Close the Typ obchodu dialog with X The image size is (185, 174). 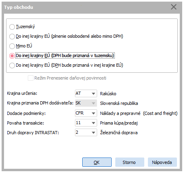[174, 7]
